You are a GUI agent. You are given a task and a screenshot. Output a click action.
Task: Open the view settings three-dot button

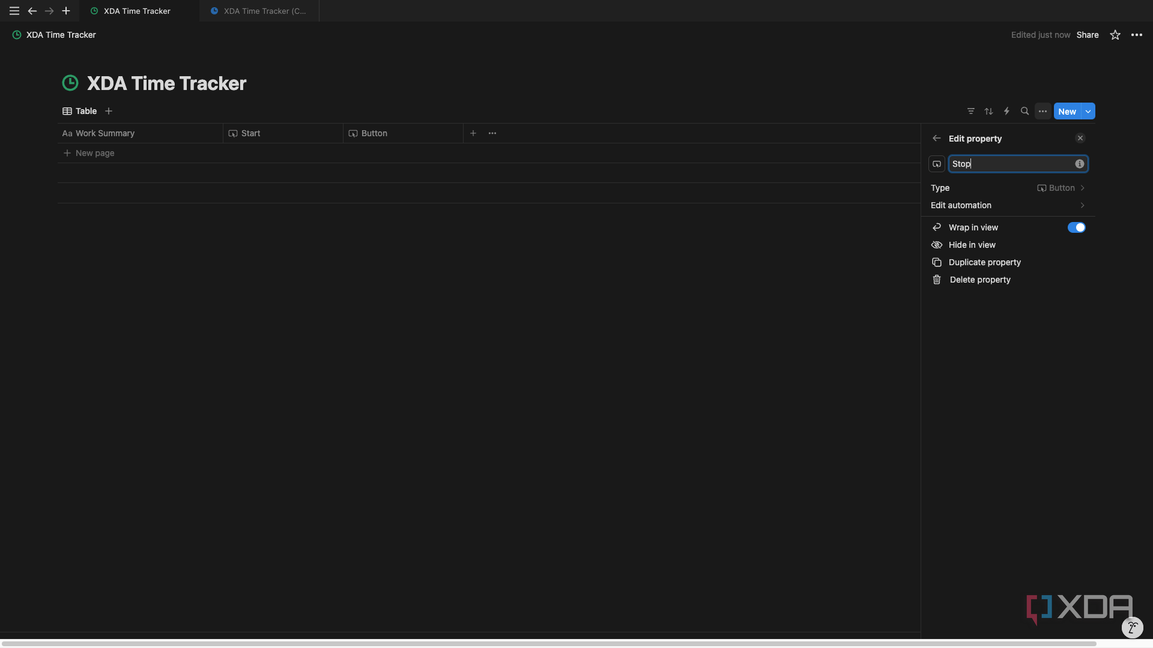pyautogui.click(x=1043, y=111)
